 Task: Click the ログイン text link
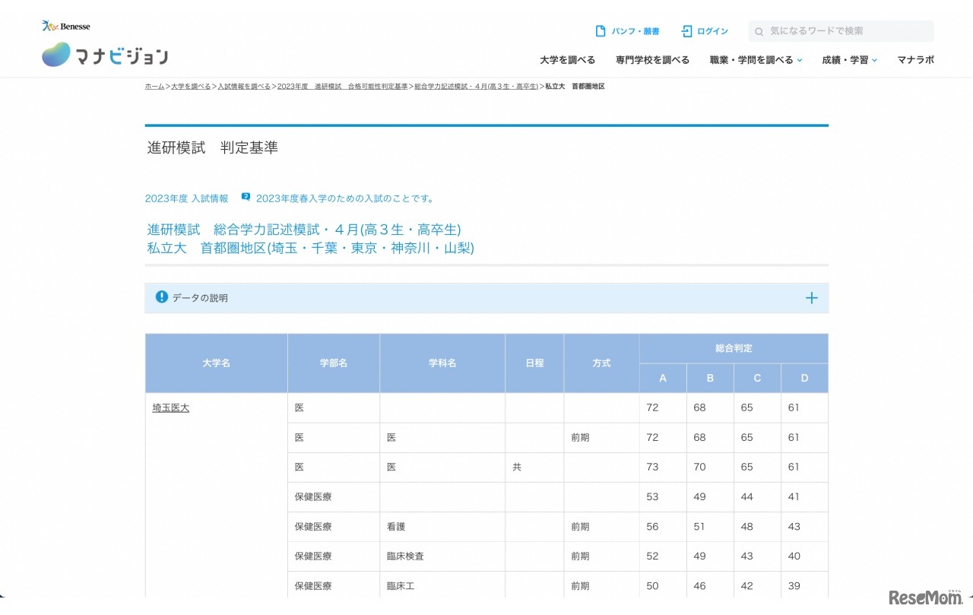pos(712,31)
